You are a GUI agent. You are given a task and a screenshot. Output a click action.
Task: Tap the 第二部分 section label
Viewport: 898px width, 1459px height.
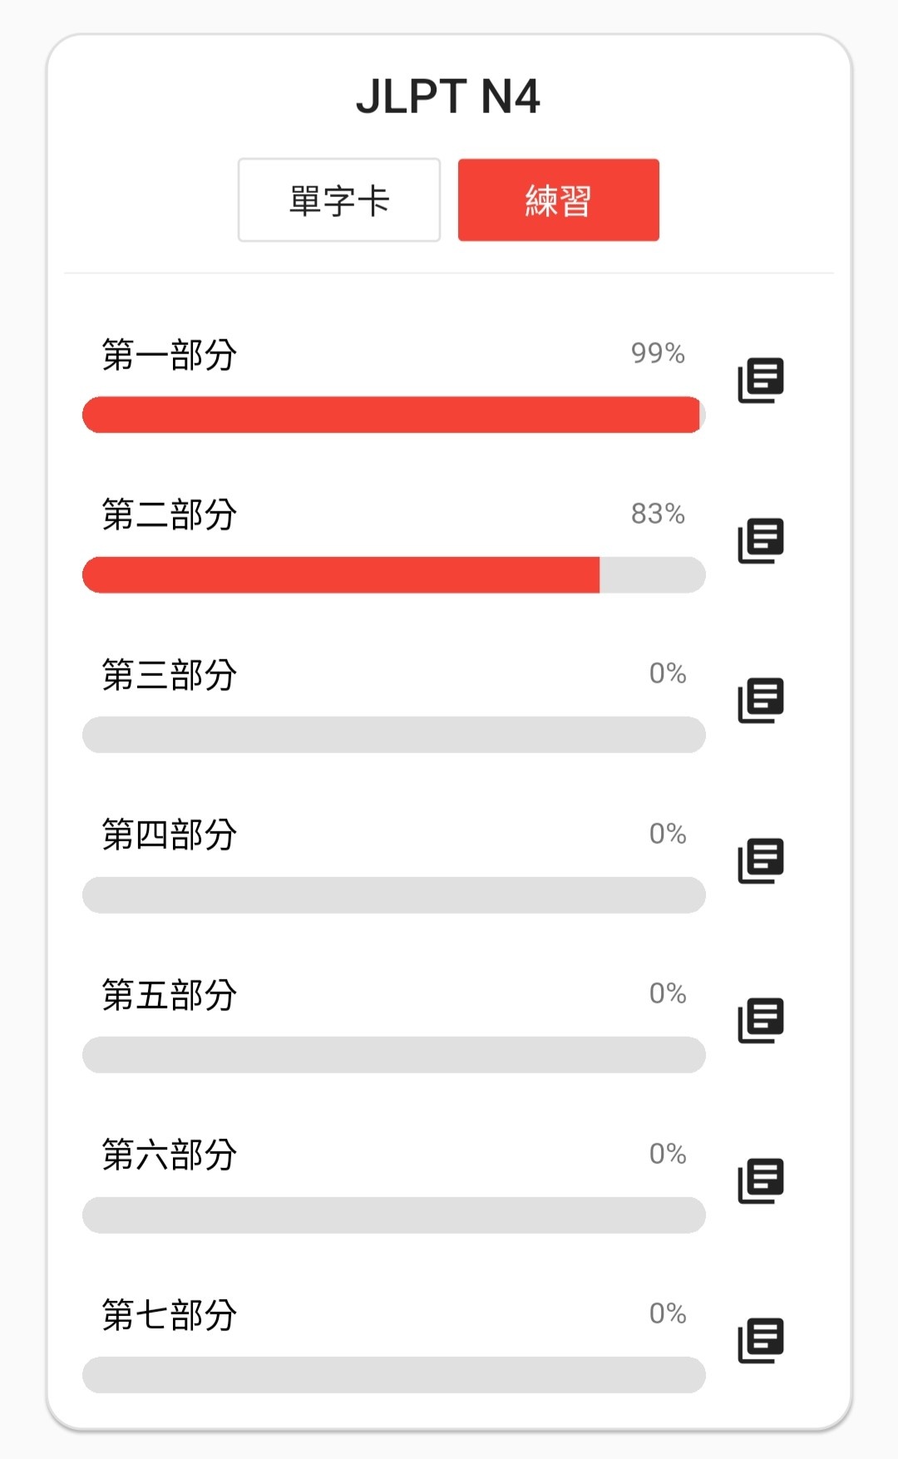click(x=170, y=515)
